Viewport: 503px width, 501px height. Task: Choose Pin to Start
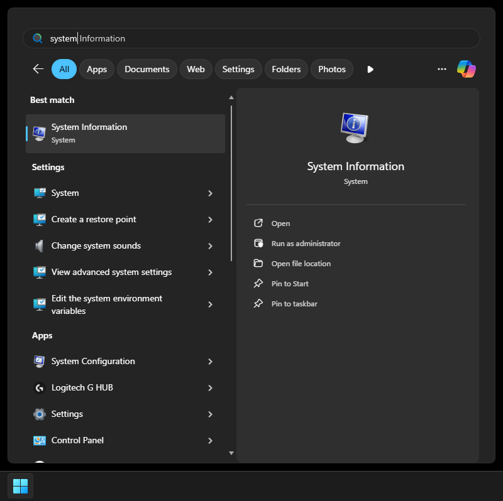click(x=290, y=284)
